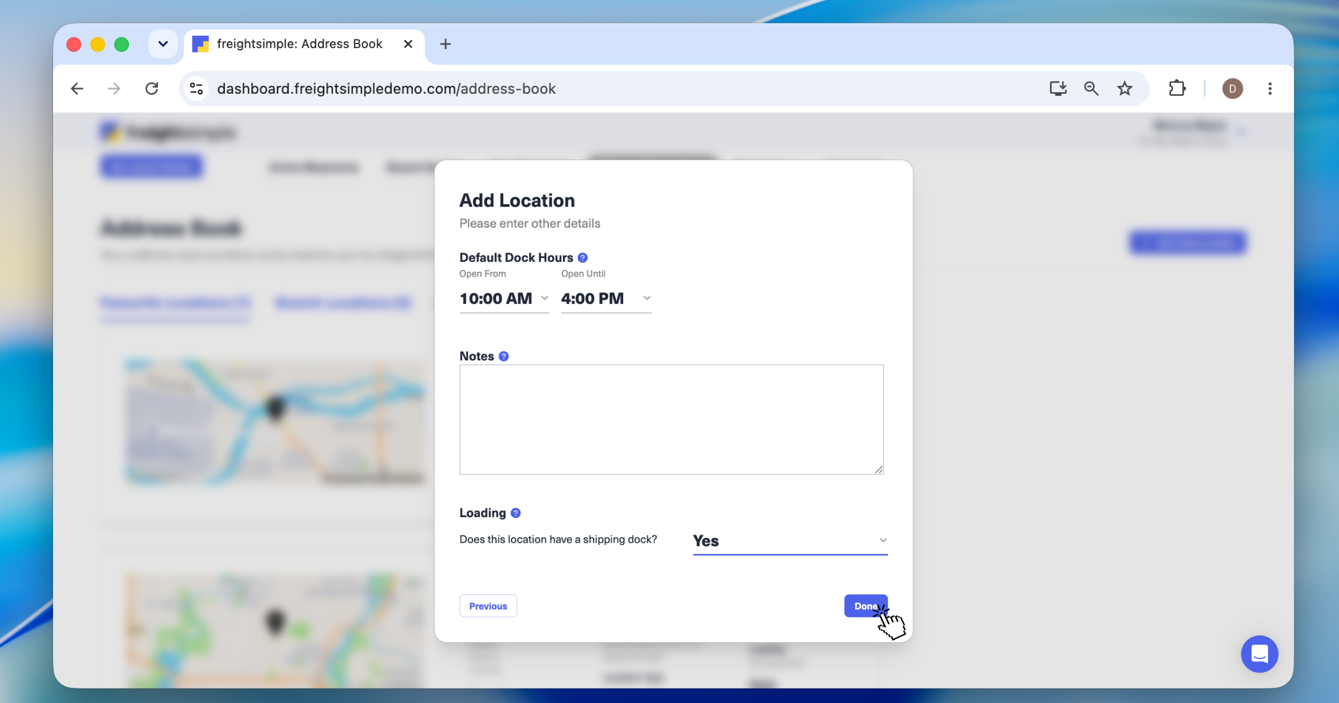Click the browser forward arrow

[x=114, y=89]
